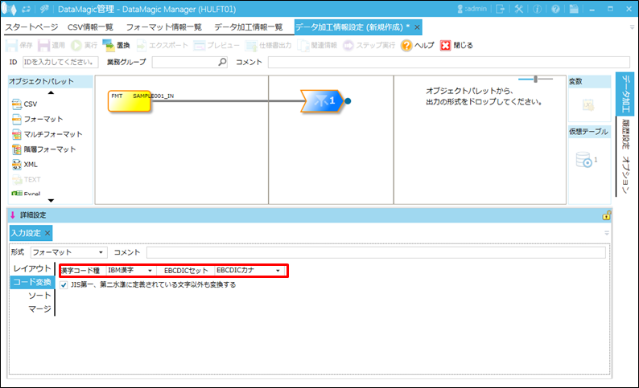Open the レイアウト settings tab
The width and height of the screenshot is (639, 388).
(32, 268)
